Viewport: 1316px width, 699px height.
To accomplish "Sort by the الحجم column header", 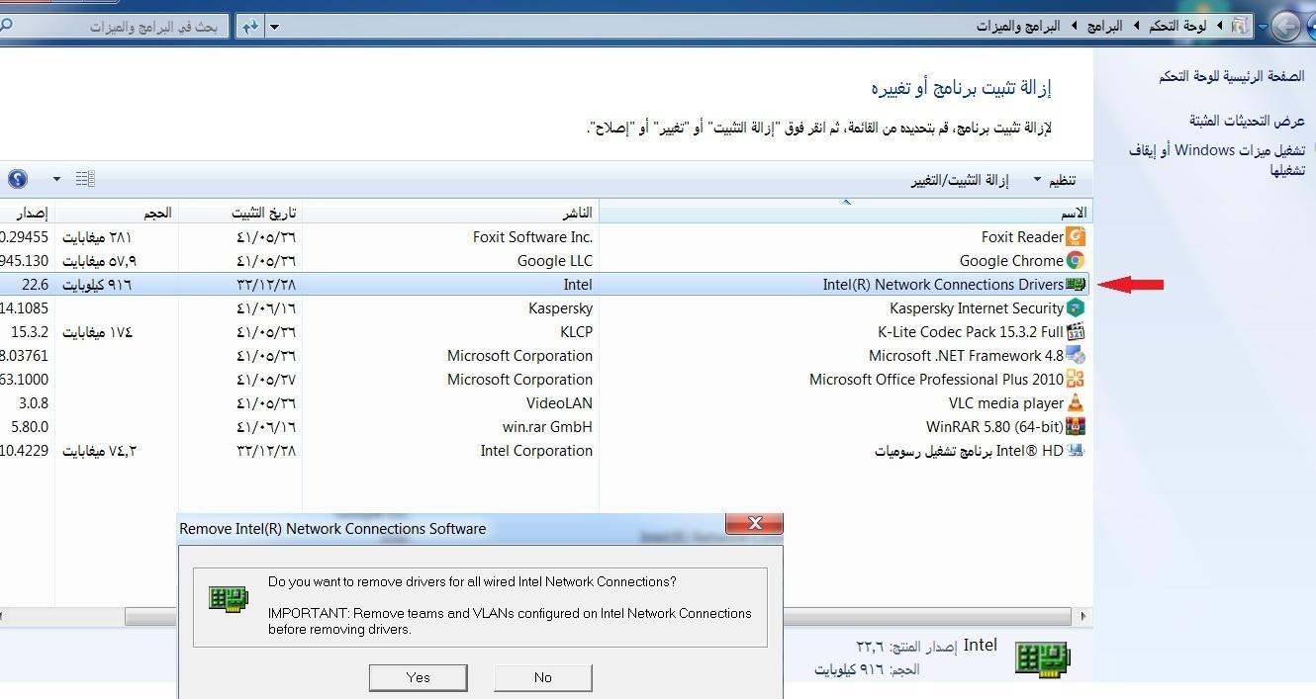I will [x=117, y=213].
